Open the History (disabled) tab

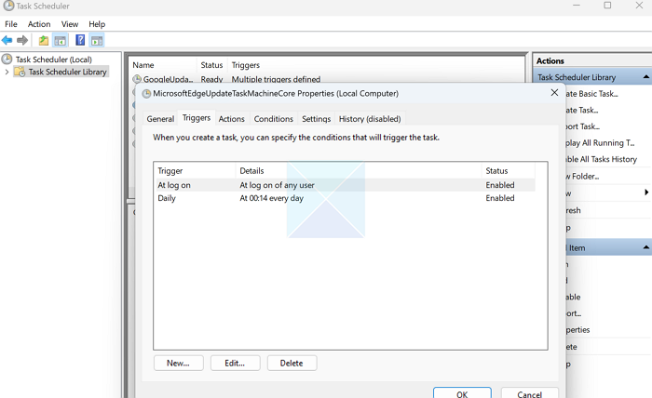point(370,119)
